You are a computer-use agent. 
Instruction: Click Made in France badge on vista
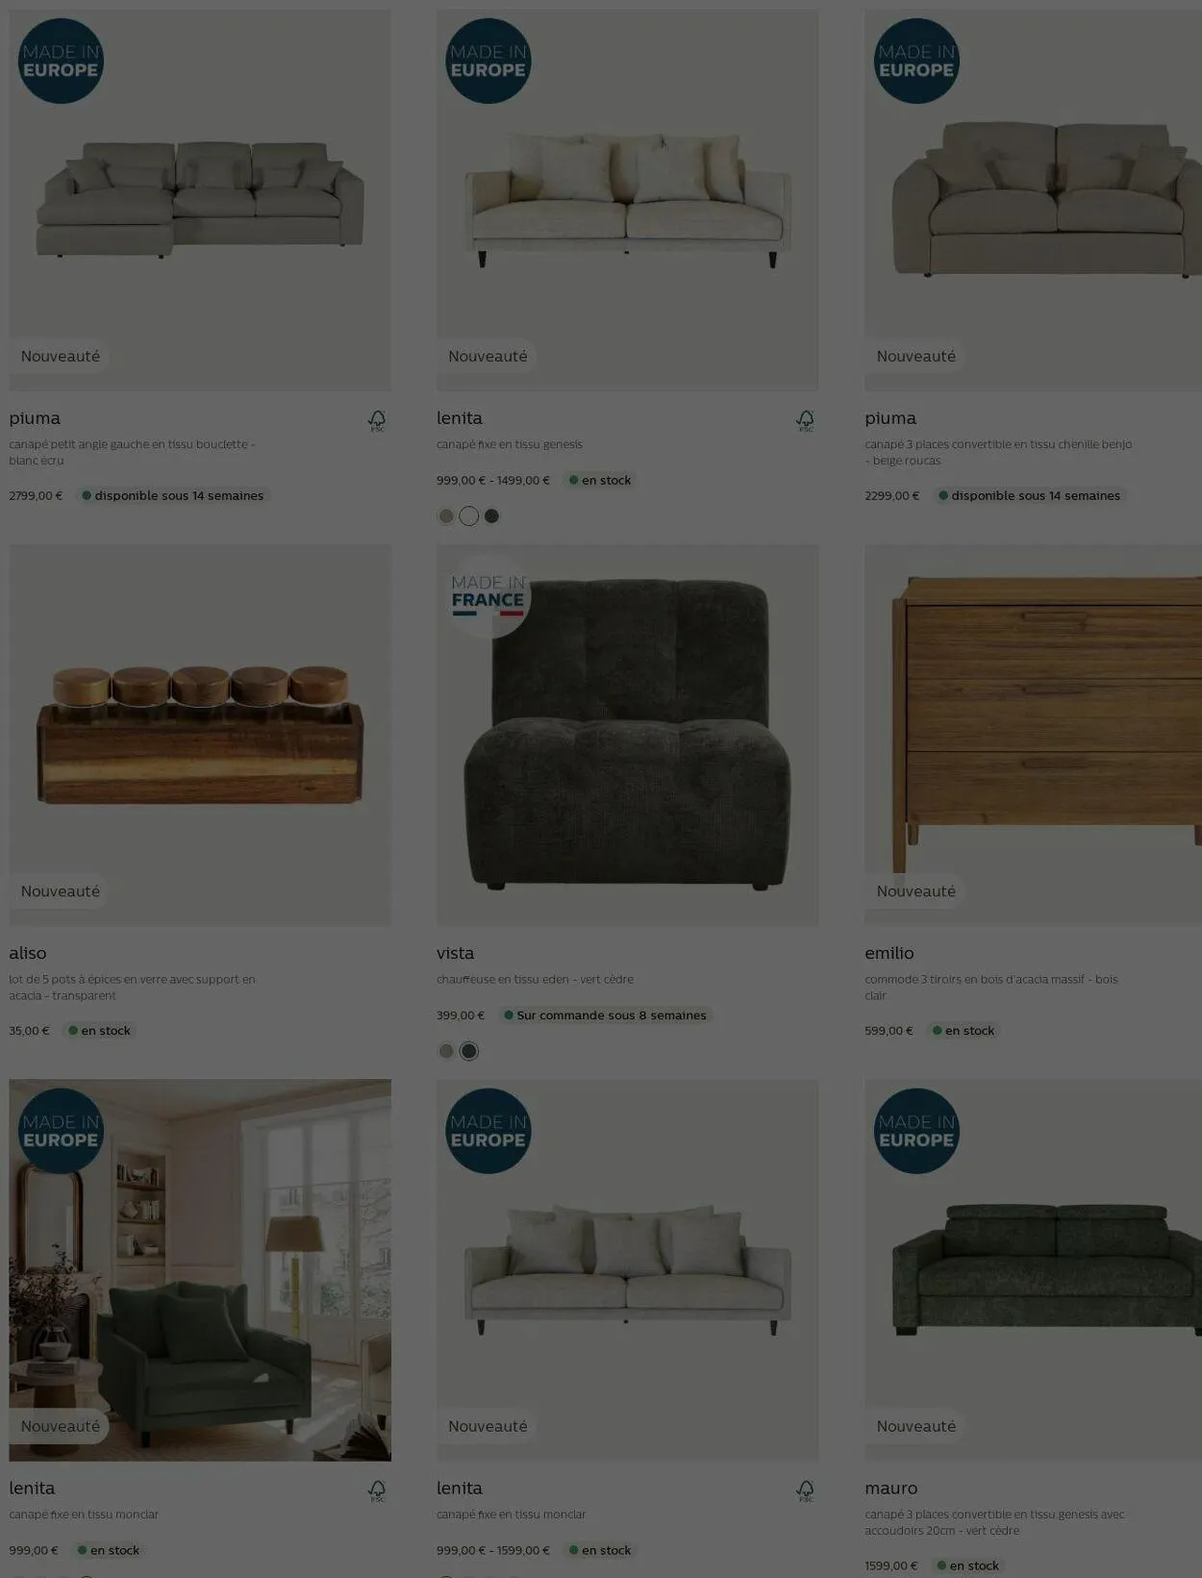[x=488, y=596]
